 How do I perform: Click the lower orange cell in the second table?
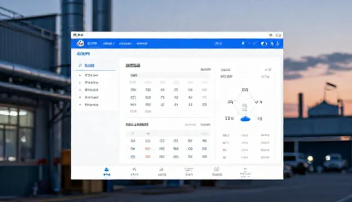[148, 157]
